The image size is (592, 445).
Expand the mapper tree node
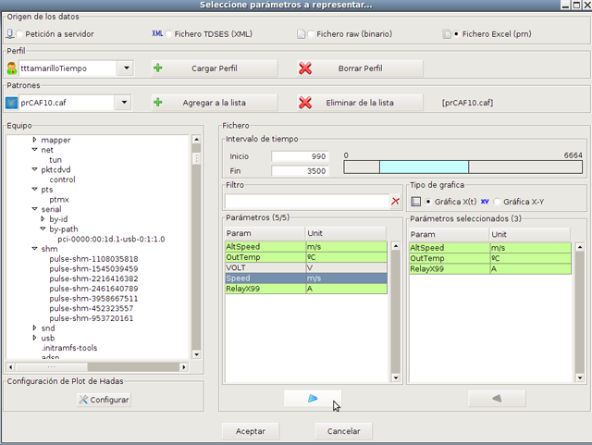click(35, 140)
